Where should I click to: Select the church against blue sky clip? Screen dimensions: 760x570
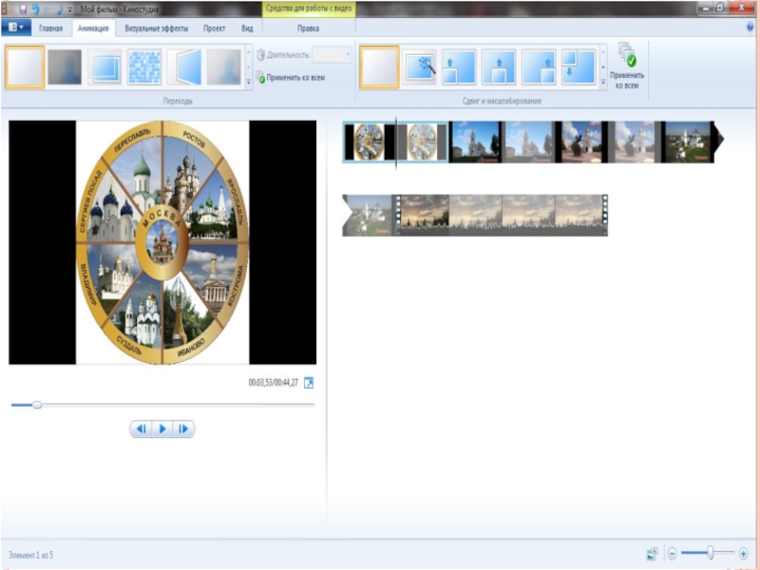[x=476, y=142]
